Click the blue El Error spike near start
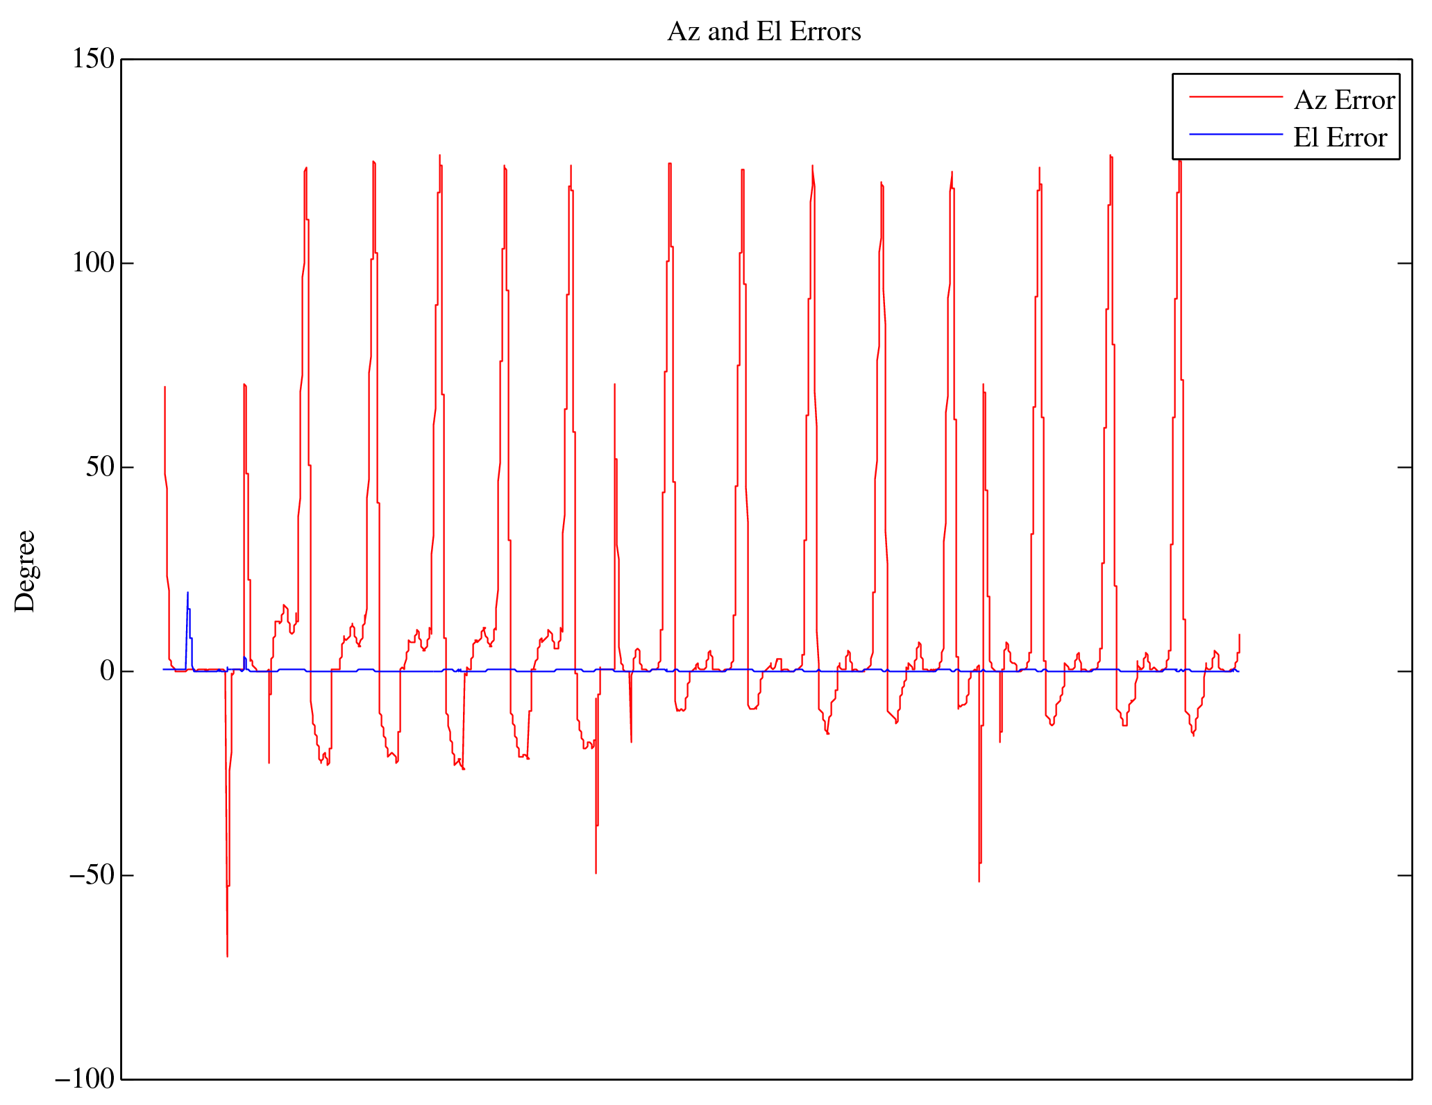The width and height of the screenshot is (1432, 1105). tap(187, 594)
